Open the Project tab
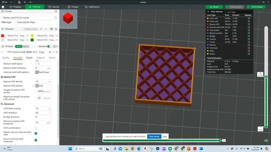The height and width of the screenshot is (152, 271). 73,7
